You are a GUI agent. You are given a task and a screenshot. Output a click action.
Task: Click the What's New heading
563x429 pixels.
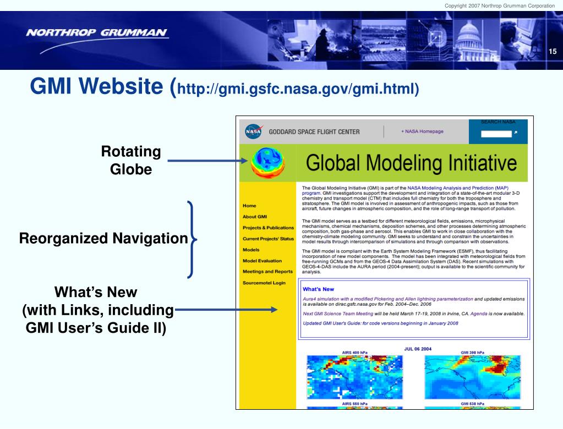[x=318, y=289]
